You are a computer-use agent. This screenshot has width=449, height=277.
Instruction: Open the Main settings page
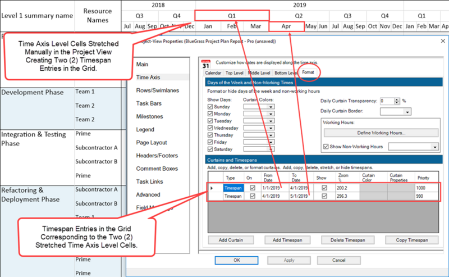tap(143, 64)
